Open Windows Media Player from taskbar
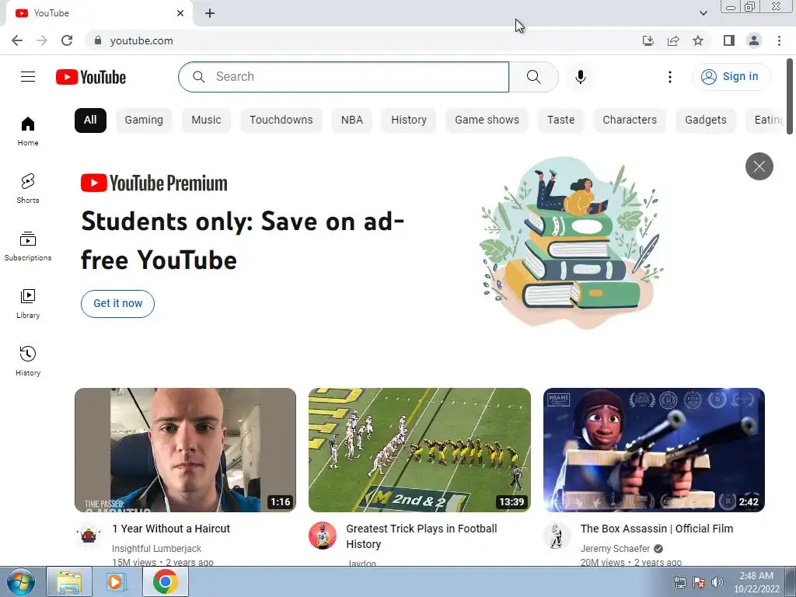Viewport: 796px width, 597px height. click(117, 581)
